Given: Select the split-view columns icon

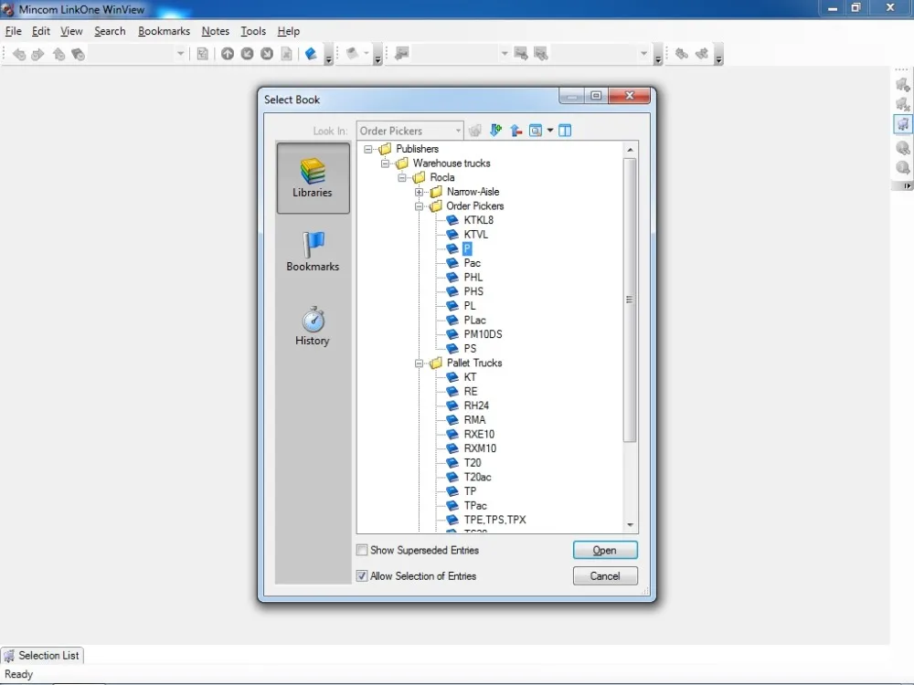Looking at the screenshot, I should 565,130.
